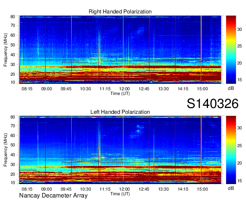Click the 30 dB value on left-handed colorbar
This screenshot has height=200, width=246.
point(239,128)
